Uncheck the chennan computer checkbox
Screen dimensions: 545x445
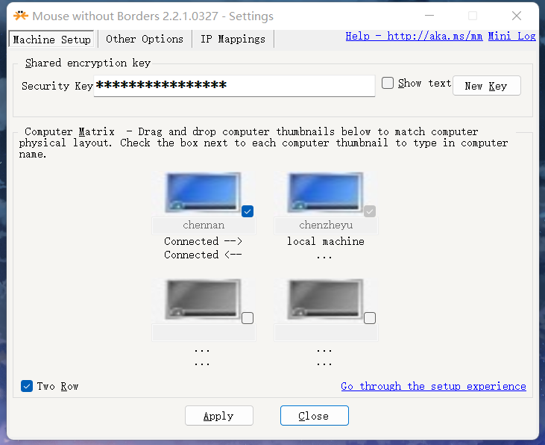pyautogui.click(x=248, y=211)
